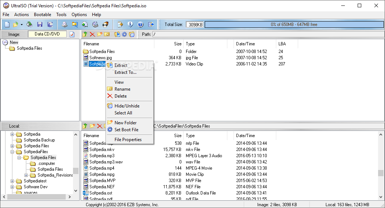Select Softpedia.ost in the local file list
This screenshot has height=208, width=385.
[101, 193]
